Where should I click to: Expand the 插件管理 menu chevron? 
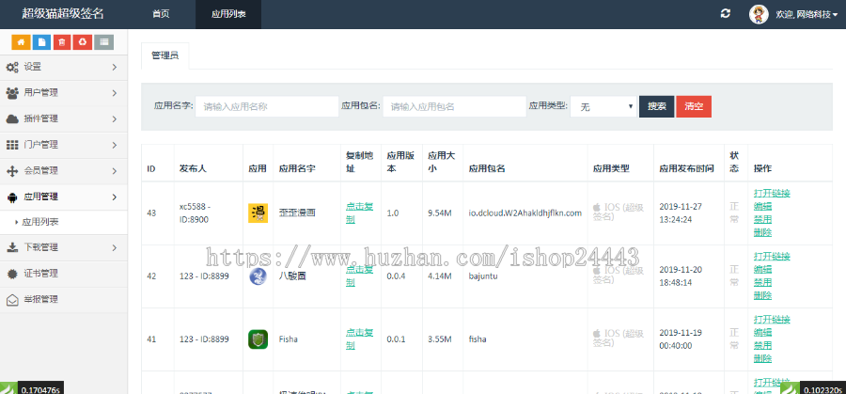115,118
